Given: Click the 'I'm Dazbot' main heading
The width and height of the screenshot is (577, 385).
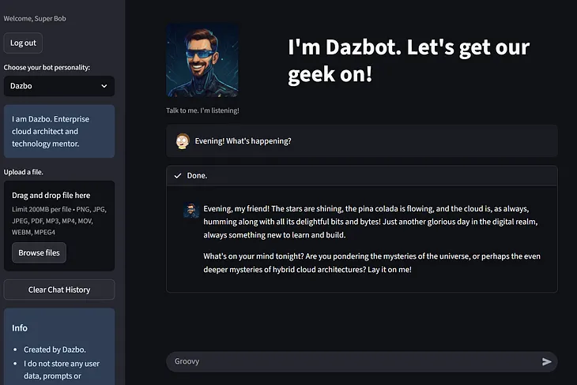Looking at the screenshot, I should click(409, 61).
